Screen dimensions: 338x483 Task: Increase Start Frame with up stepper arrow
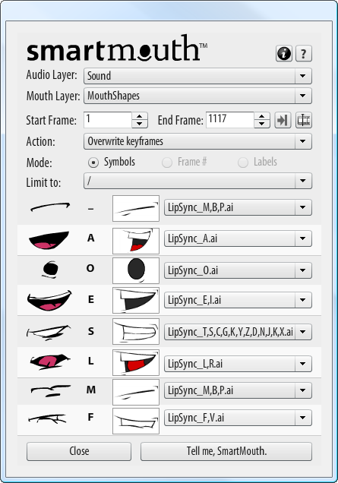(x=140, y=116)
